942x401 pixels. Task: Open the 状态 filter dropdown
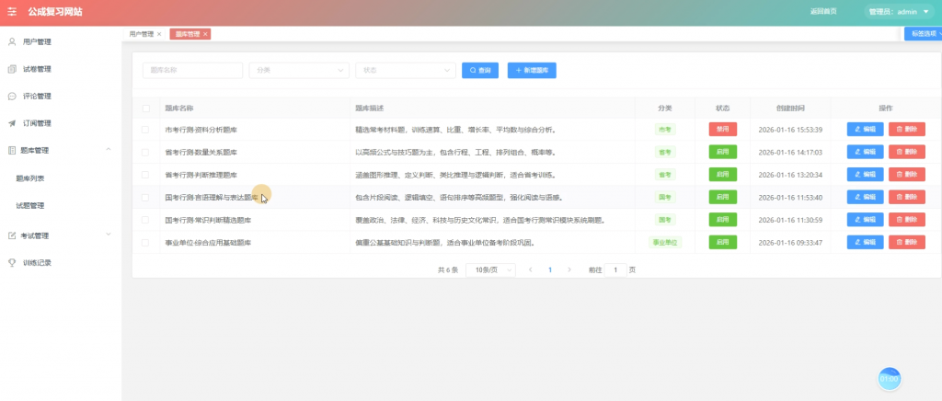[x=406, y=70]
